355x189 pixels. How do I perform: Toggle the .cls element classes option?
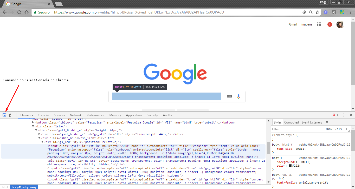(338, 129)
